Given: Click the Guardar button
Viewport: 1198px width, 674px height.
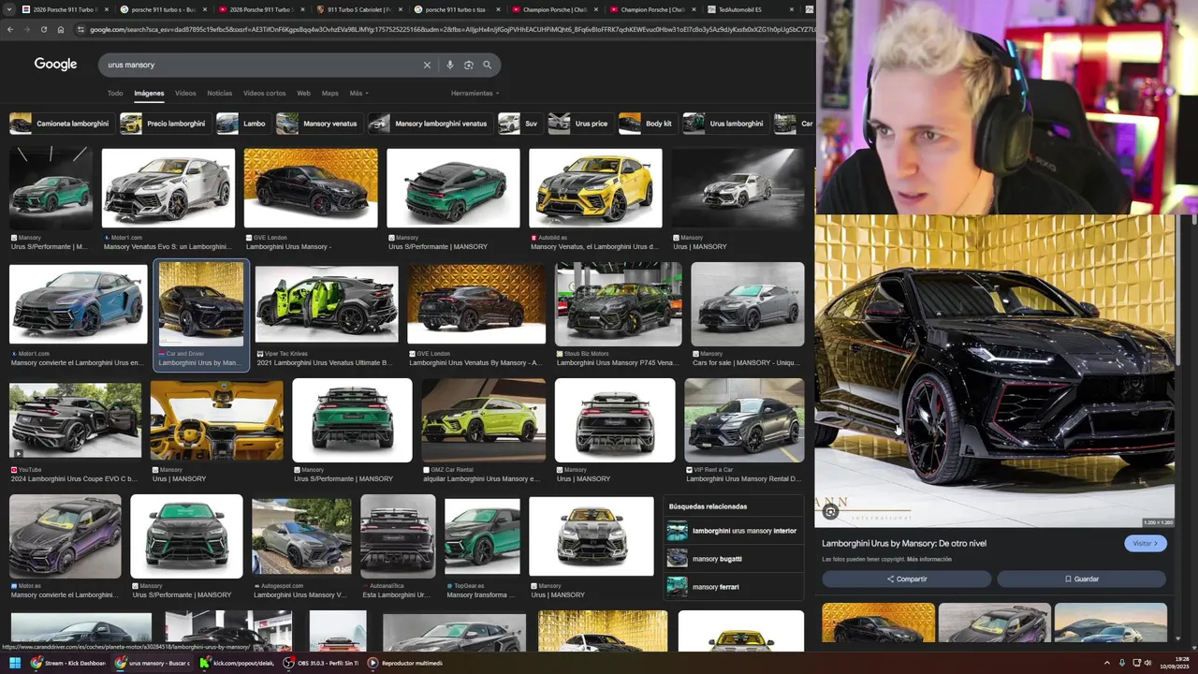Looking at the screenshot, I should [x=1082, y=579].
